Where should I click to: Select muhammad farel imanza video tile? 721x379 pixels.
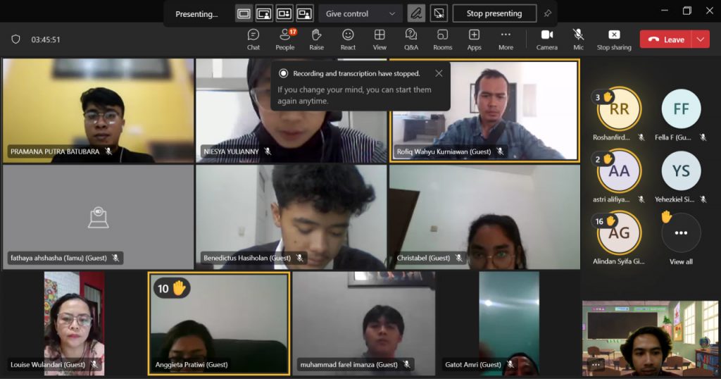[364, 323]
